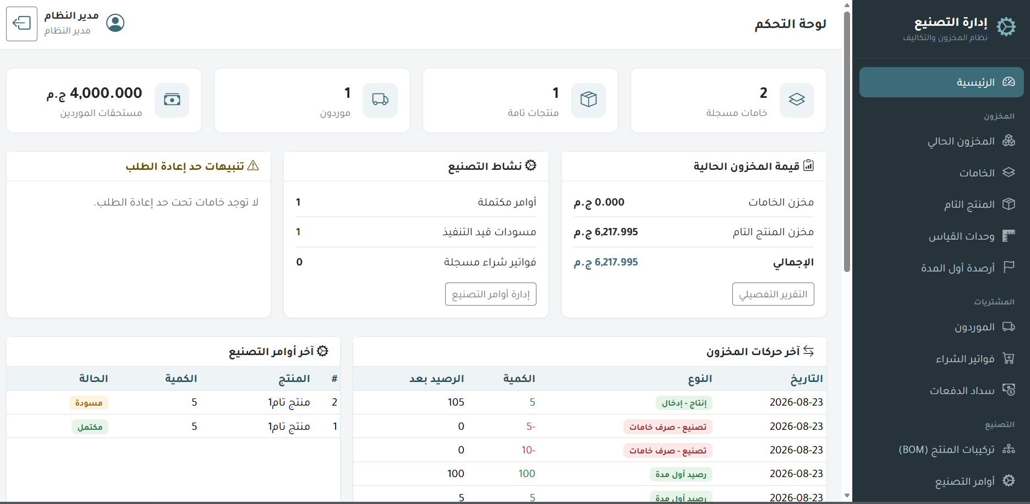1030x504 pixels.
Task: Click the cash icon next to سداد الدفعات
Action: [1009, 390]
